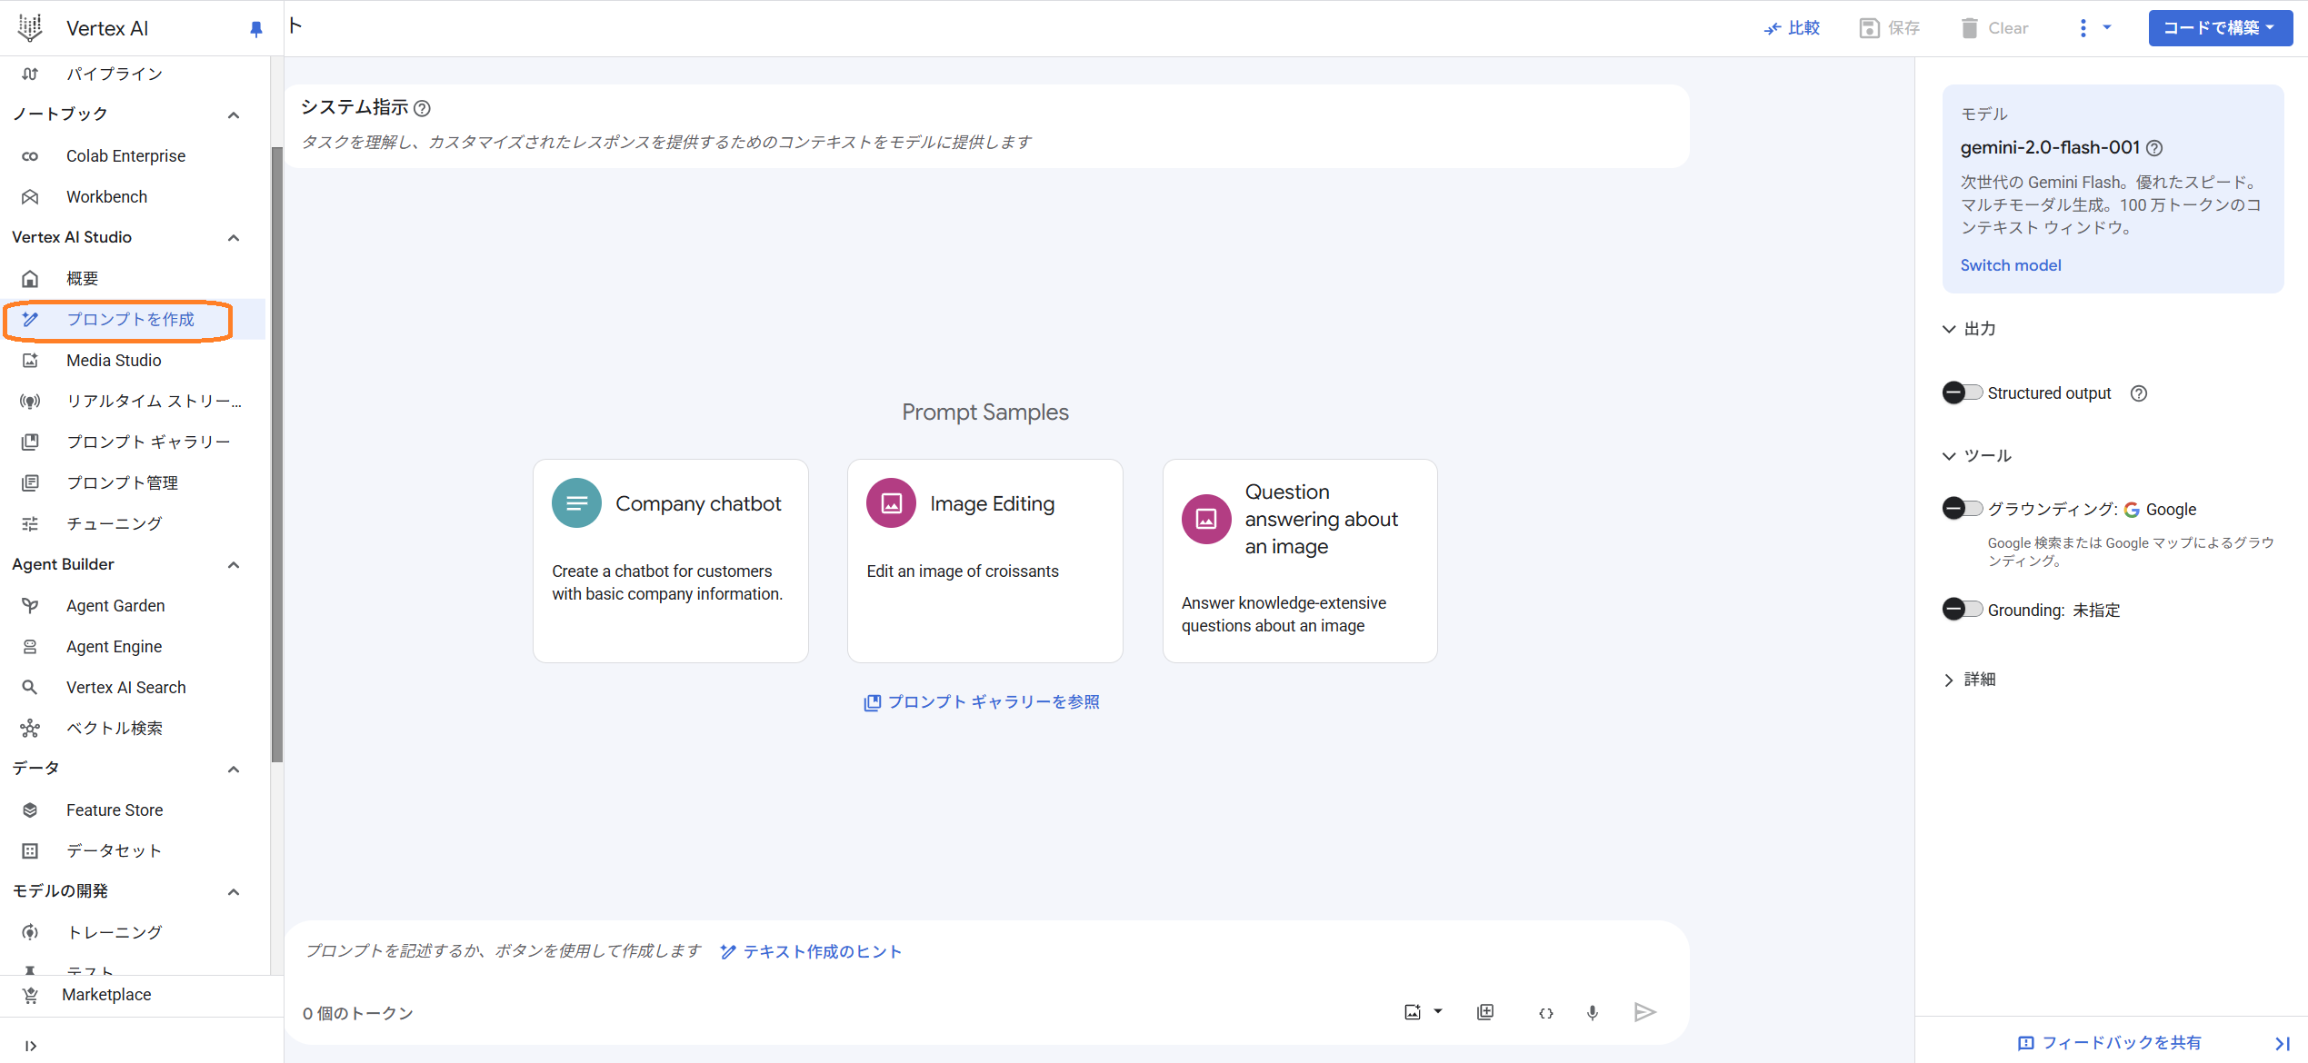
Task: Click the Media Studio sidebar icon
Action: pyautogui.click(x=30, y=361)
